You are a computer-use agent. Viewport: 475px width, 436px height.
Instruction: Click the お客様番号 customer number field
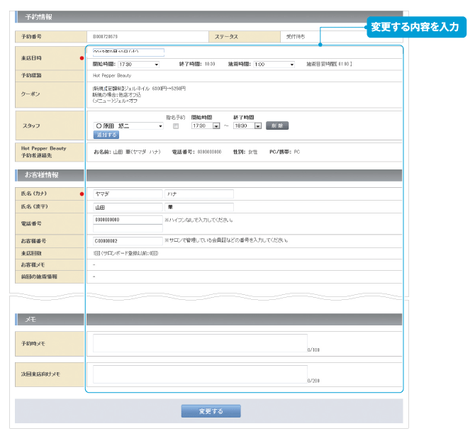(x=128, y=241)
